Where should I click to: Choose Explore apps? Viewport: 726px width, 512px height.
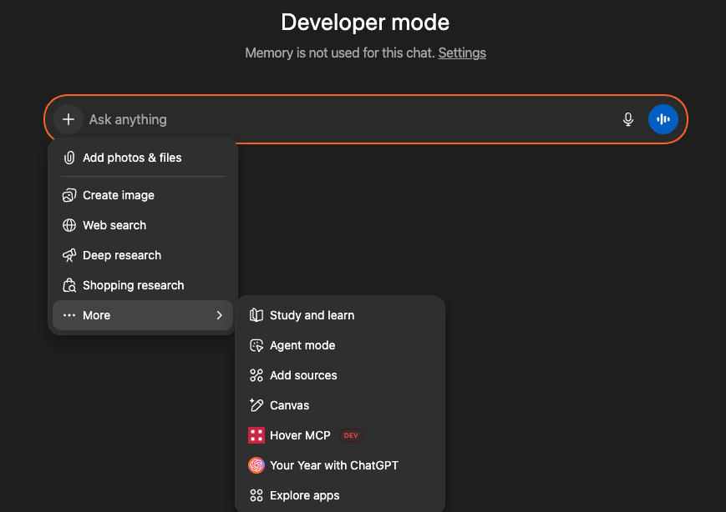point(340,495)
